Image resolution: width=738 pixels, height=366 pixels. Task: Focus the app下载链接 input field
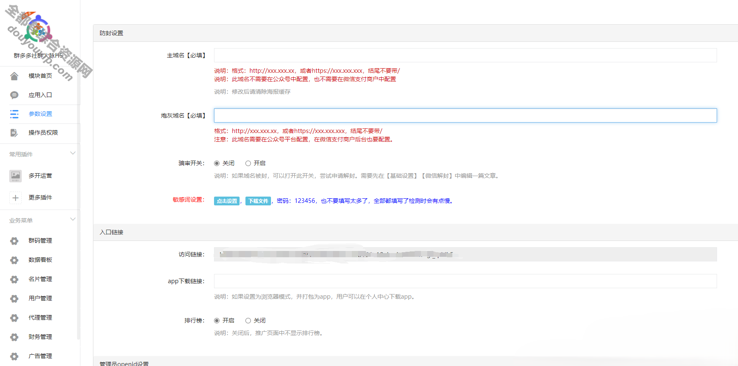coord(465,281)
